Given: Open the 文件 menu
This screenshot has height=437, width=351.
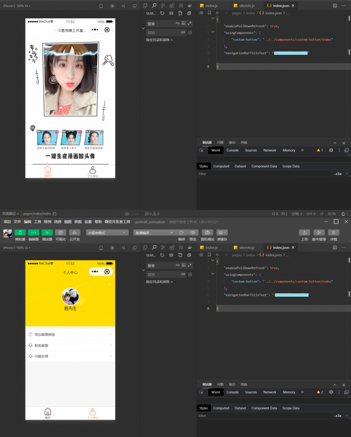Looking at the screenshot, I should (x=17, y=222).
